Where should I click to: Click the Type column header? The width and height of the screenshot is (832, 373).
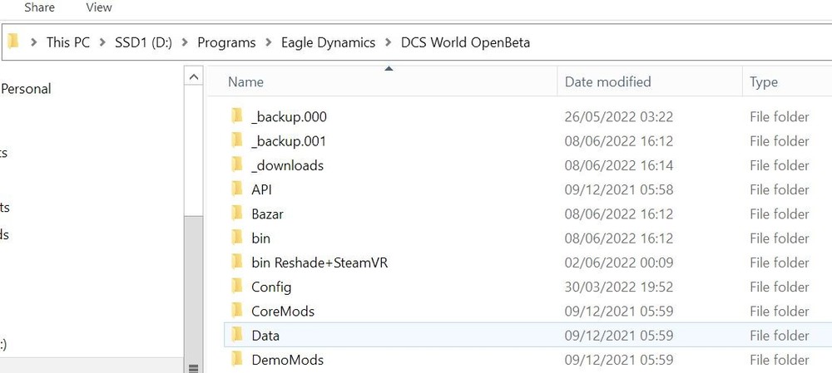pyautogui.click(x=764, y=81)
